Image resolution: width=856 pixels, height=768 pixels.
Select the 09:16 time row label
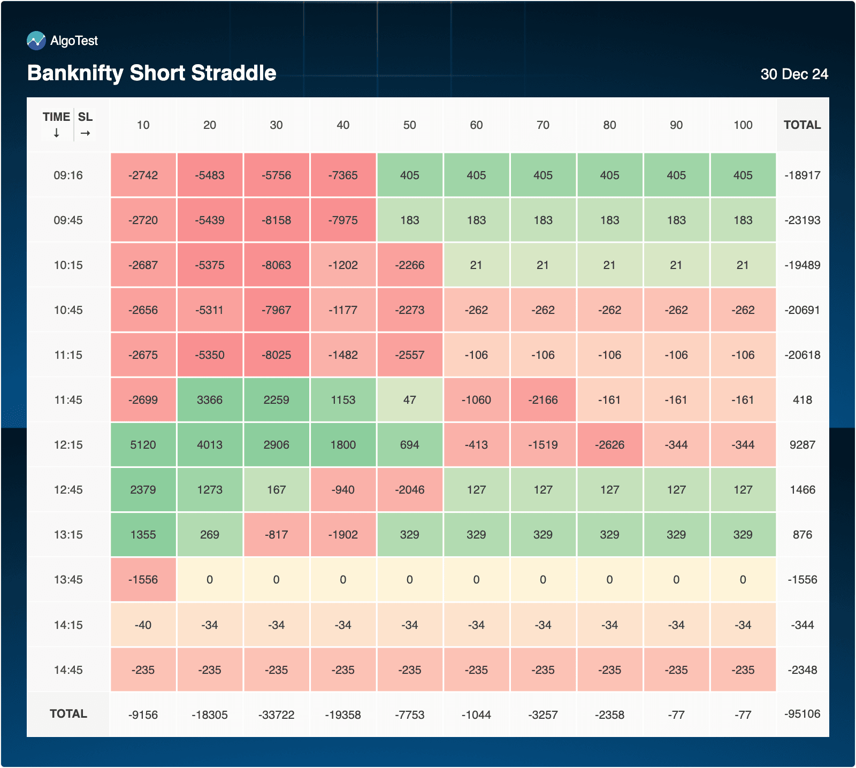tap(68, 175)
